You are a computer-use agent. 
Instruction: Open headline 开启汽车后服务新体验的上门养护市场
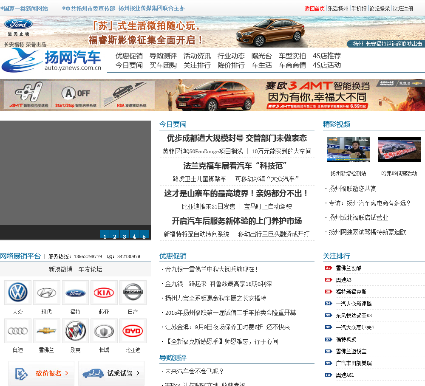(237, 221)
